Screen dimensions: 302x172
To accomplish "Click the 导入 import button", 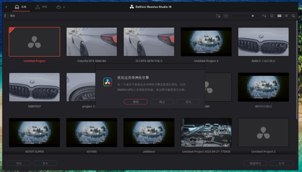I will [45, 163].
